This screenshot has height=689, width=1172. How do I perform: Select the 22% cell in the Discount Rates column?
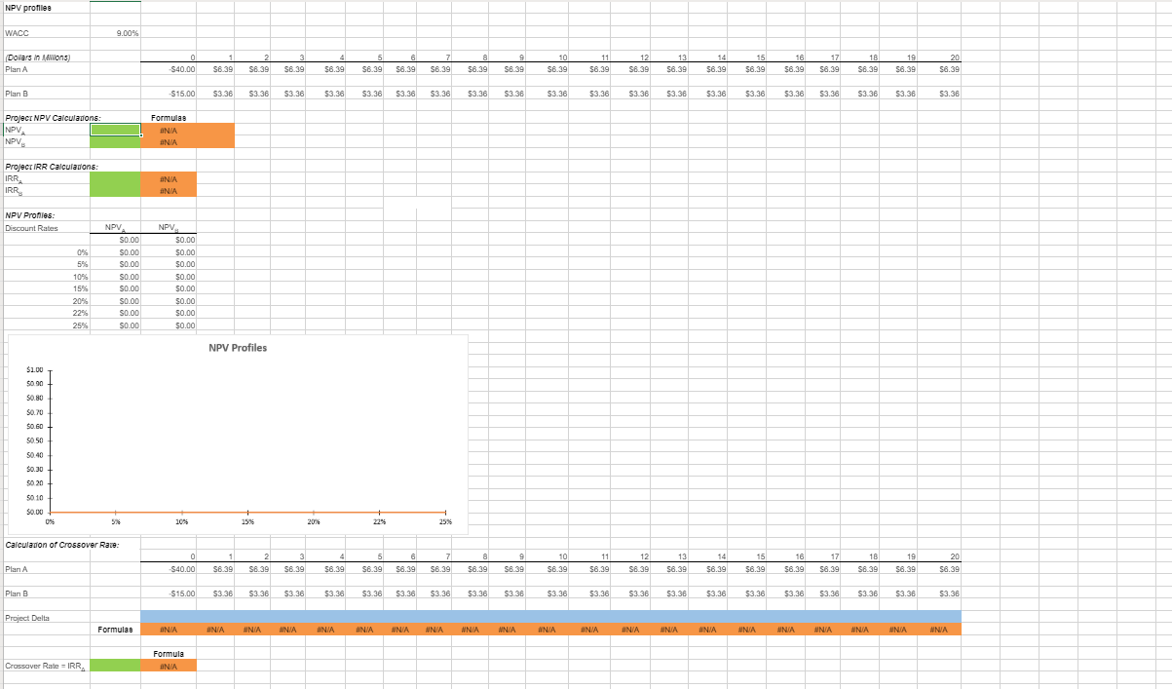47,313
